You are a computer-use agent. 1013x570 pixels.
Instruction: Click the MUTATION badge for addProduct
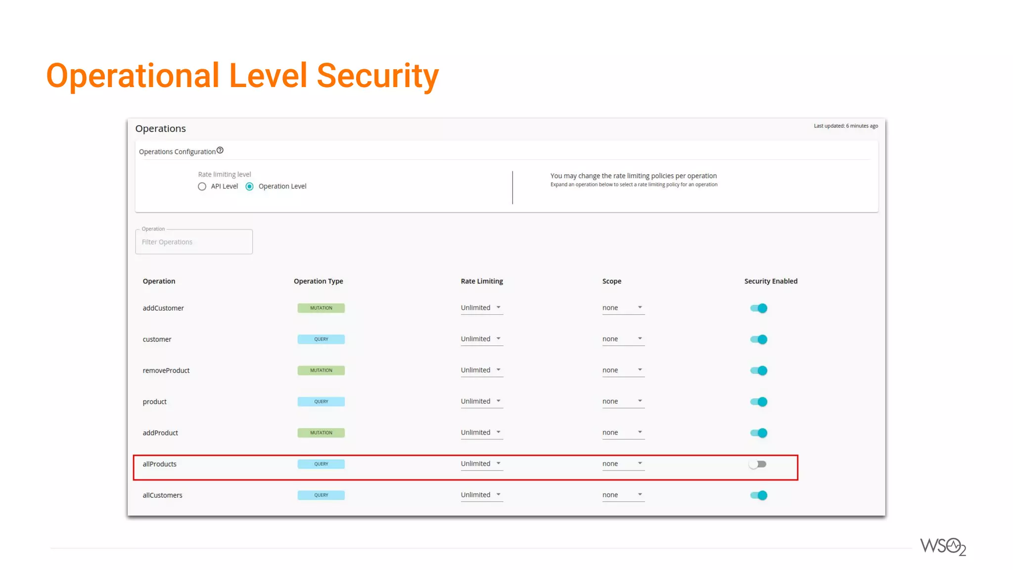click(321, 433)
